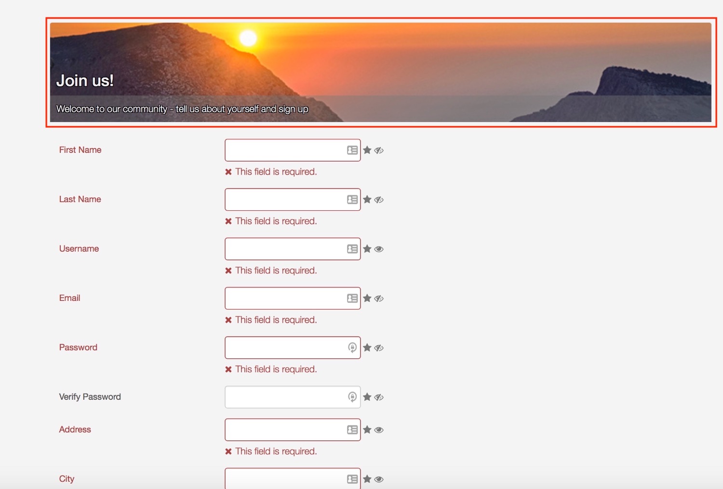Image resolution: width=723 pixels, height=489 pixels.
Task: Click the required error under Email
Action: (271, 320)
